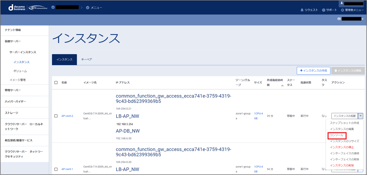This screenshot has width=367, height=175.
Task: Click IP address 192.168.6.30
Action: (x=124, y=139)
